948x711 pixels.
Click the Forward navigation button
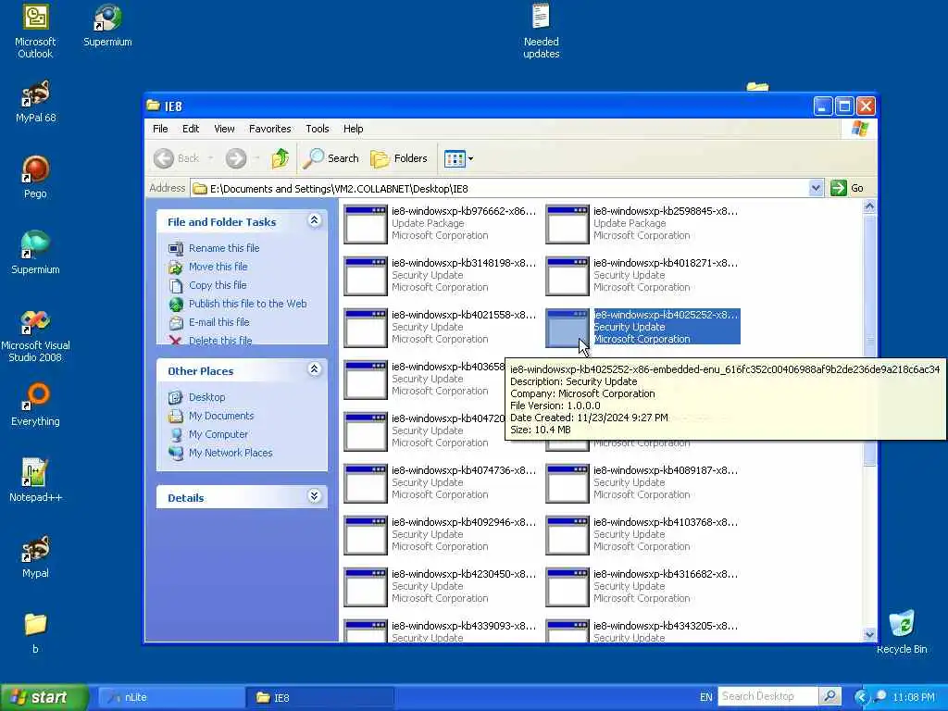tap(236, 158)
